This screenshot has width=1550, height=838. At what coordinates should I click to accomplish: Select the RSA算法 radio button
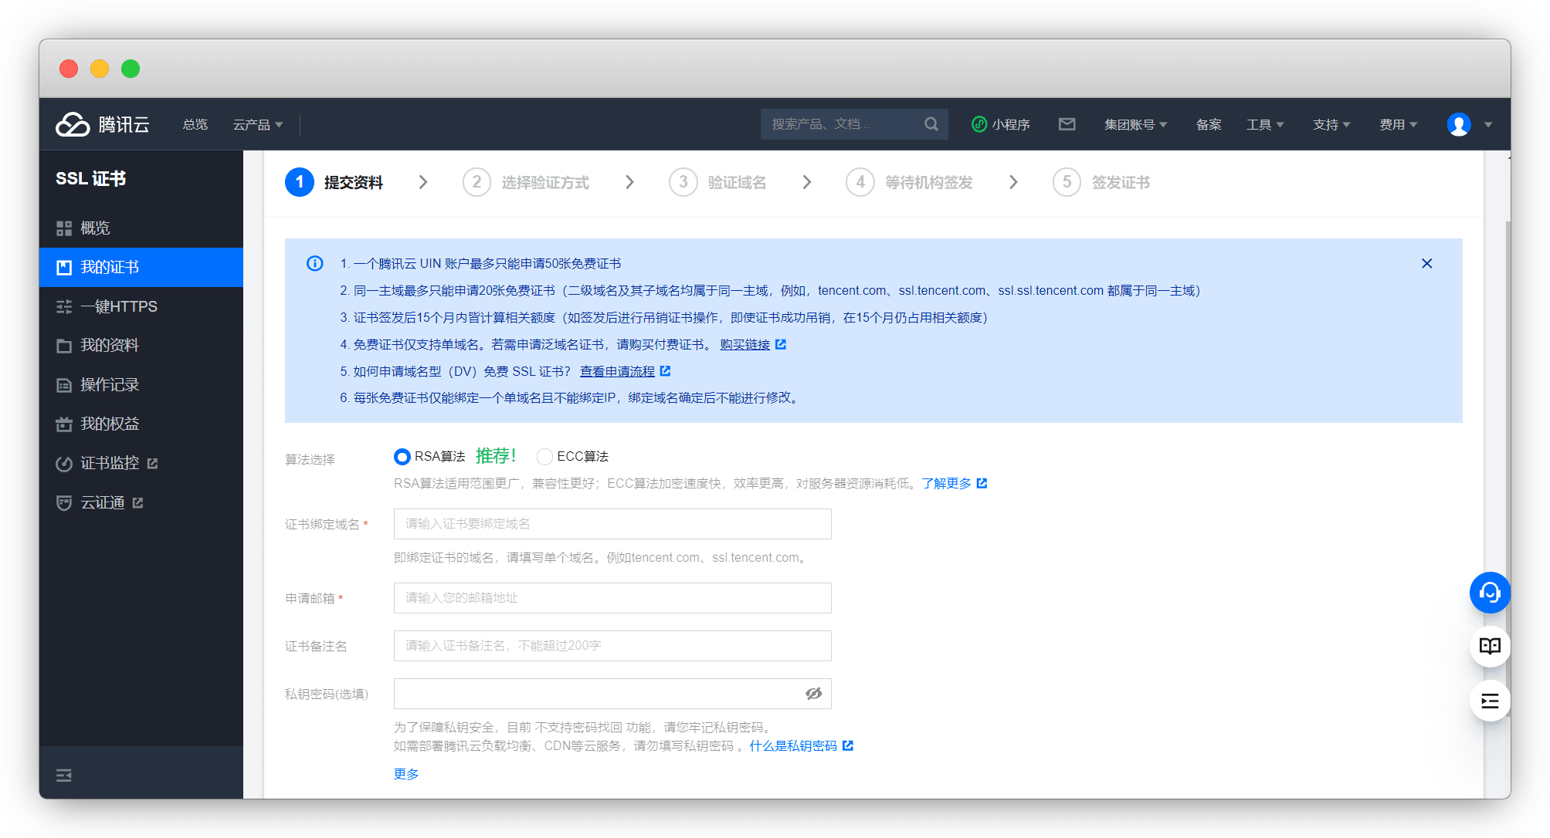tap(402, 457)
